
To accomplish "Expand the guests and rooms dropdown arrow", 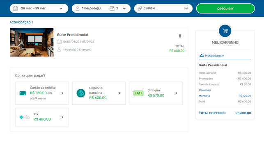I will pos(124,9).
